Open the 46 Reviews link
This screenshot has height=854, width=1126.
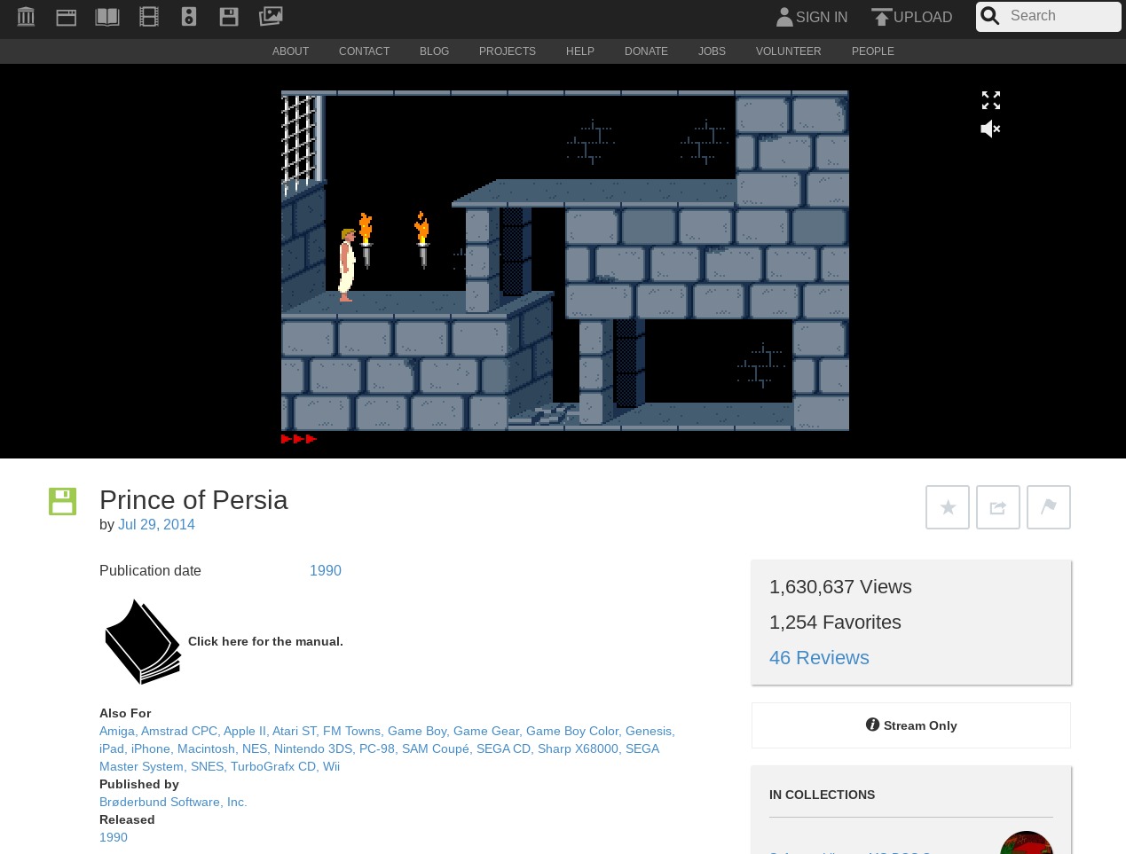pos(819,657)
